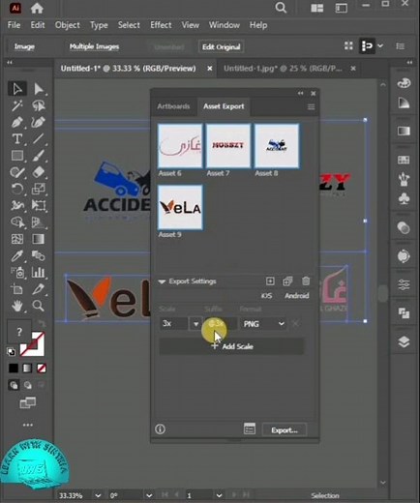Choose the Symbol Sprayer tool
The image size is (420, 503).
point(17,273)
